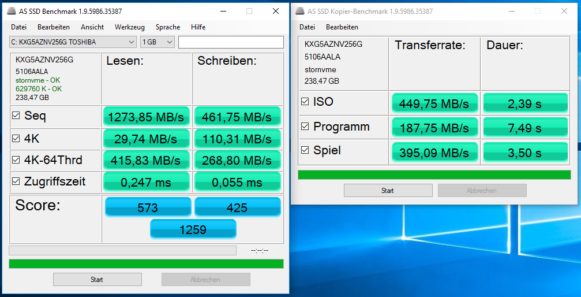The width and height of the screenshot is (581, 297).
Task: Click the Transferrate: column header
Action: (x=430, y=45)
